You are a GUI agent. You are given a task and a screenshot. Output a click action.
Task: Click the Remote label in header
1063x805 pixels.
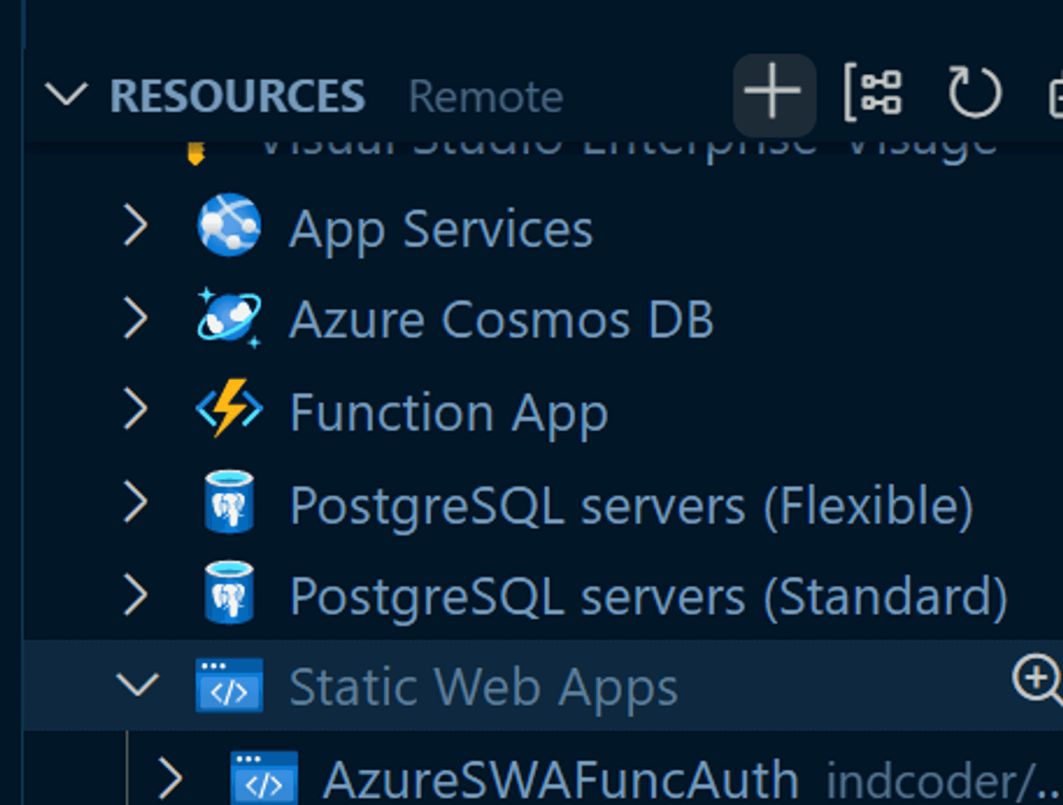click(486, 96)
